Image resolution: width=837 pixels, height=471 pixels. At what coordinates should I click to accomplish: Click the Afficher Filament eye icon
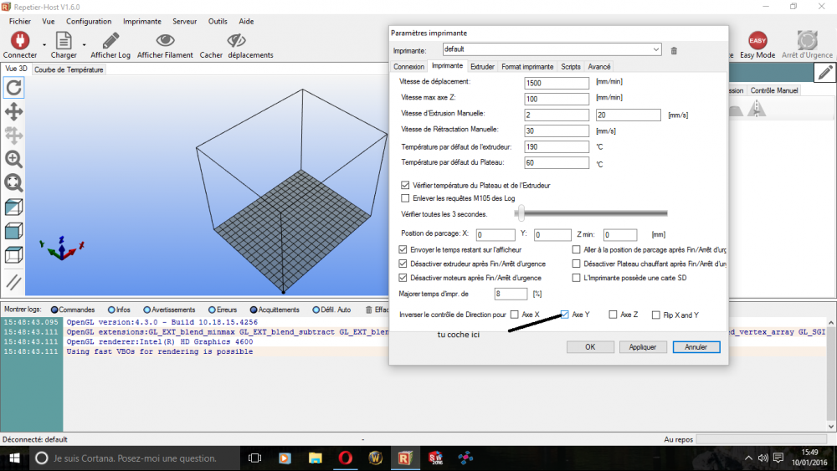point(165,40)
